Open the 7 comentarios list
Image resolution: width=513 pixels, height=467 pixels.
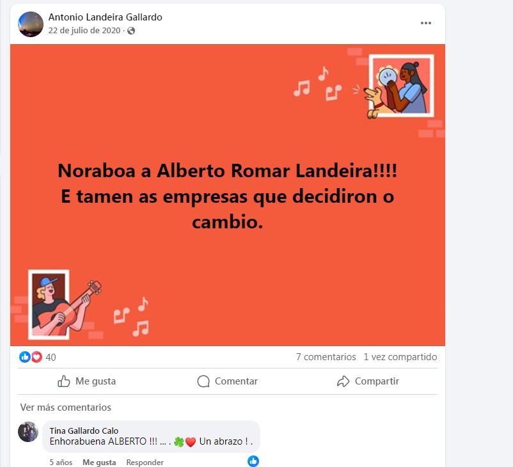[326, 357]
